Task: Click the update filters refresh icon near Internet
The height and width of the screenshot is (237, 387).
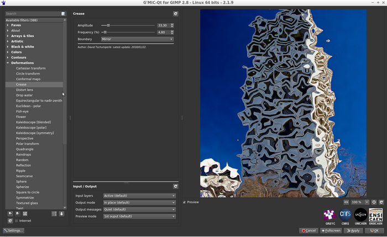Action: point(11,220)
